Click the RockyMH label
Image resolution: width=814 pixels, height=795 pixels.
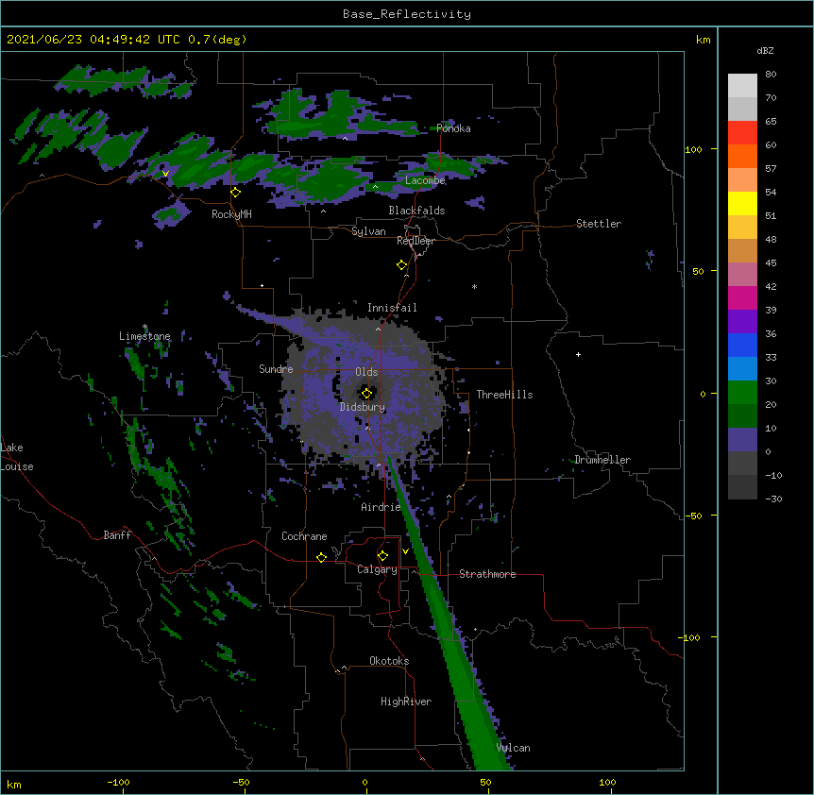coord(231,214)
